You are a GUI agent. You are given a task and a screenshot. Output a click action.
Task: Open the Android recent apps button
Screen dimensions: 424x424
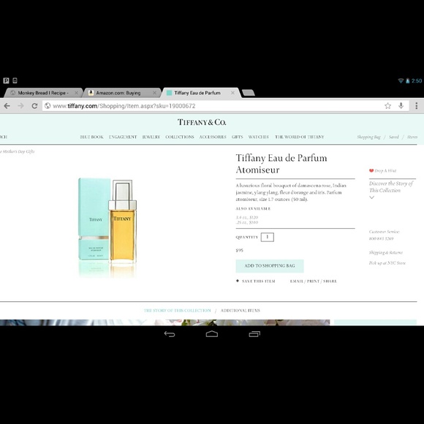254,334
